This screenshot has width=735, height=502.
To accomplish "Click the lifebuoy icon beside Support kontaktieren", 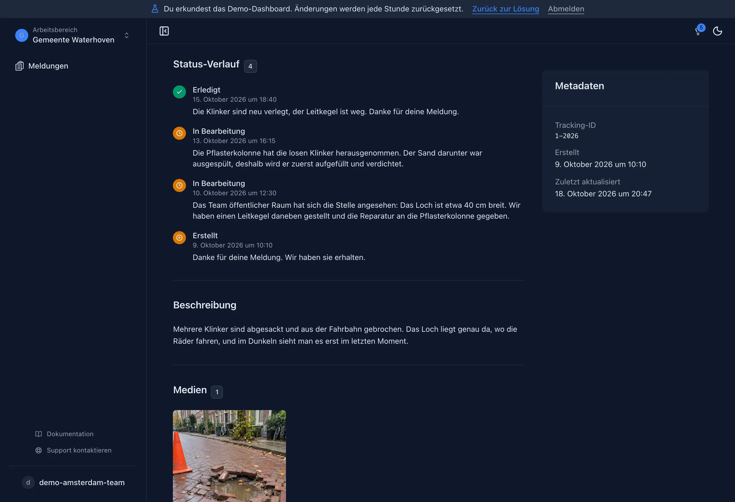I will (39, 450).
